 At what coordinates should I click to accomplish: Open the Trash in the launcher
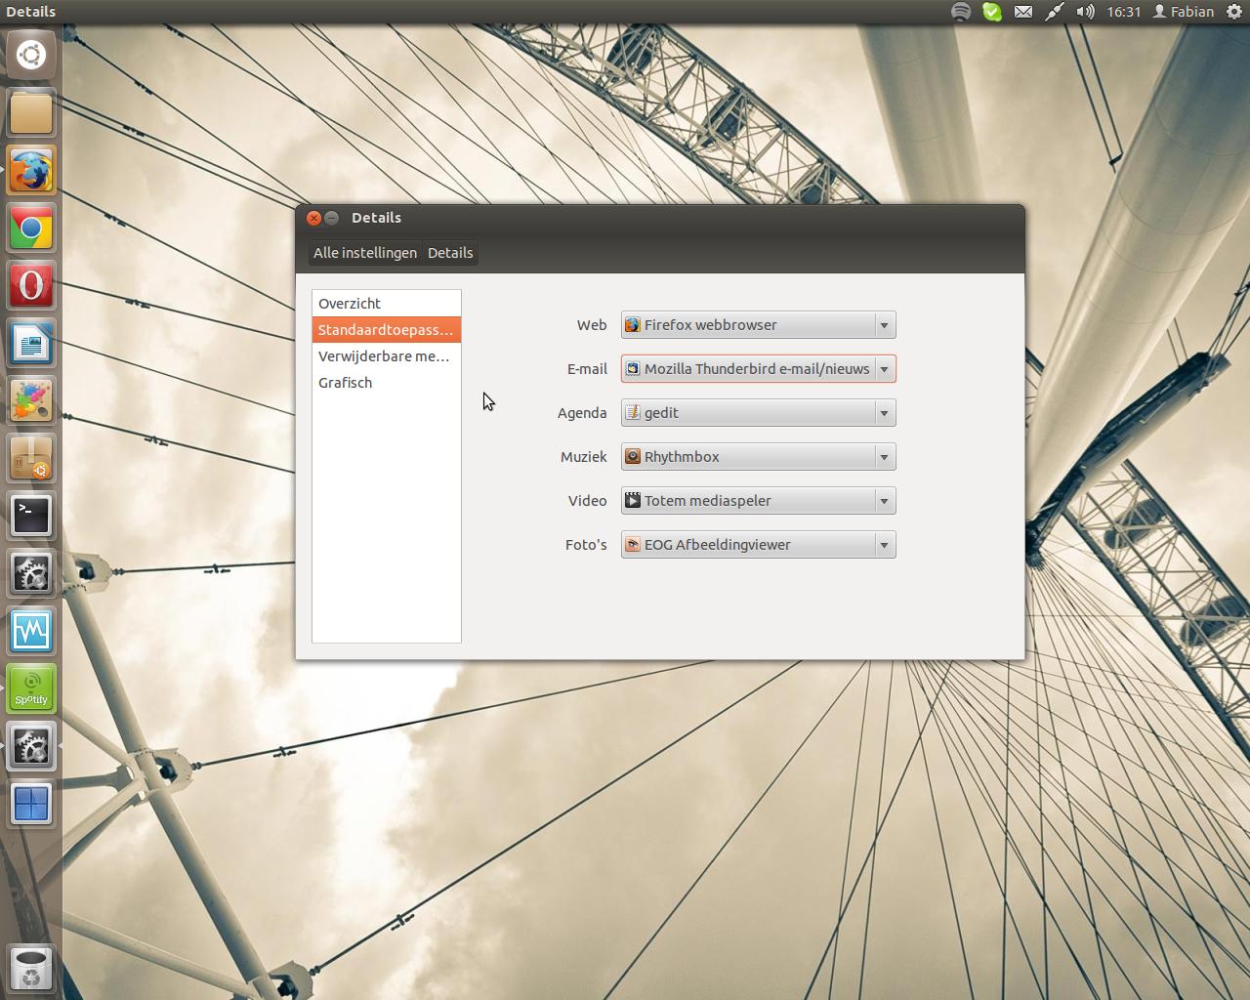[x=31, y=969]
